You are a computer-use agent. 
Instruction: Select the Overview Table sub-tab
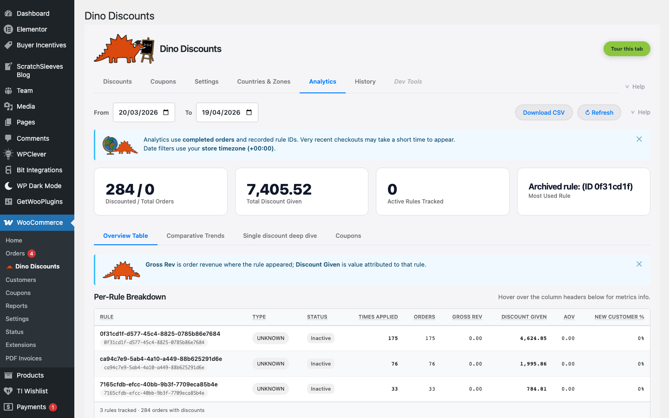coord(125,235)
